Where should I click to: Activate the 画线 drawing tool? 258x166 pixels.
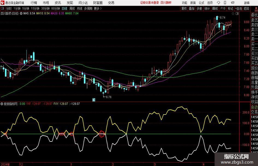pyautogui.click(x=215, y=8)
